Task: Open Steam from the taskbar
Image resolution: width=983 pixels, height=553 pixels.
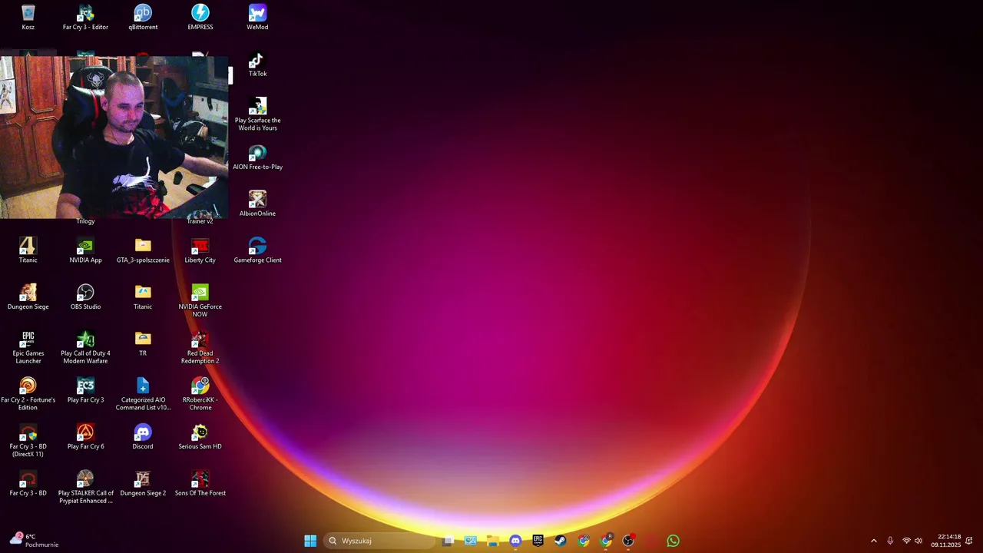Action: pos(560,541)
